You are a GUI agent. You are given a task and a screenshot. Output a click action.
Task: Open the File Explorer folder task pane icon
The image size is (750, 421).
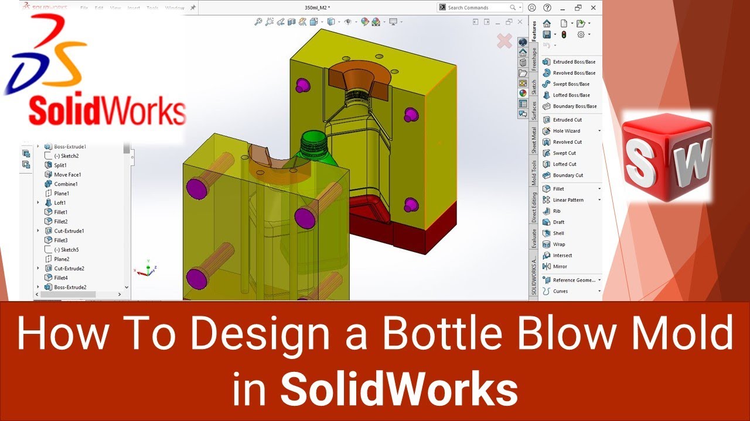pos(523,73)
